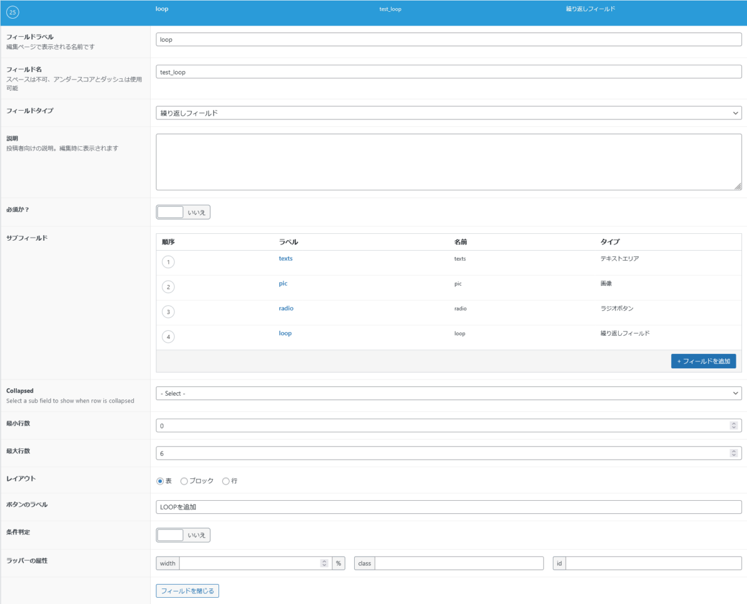Select the 行 layout radio button

225,481
